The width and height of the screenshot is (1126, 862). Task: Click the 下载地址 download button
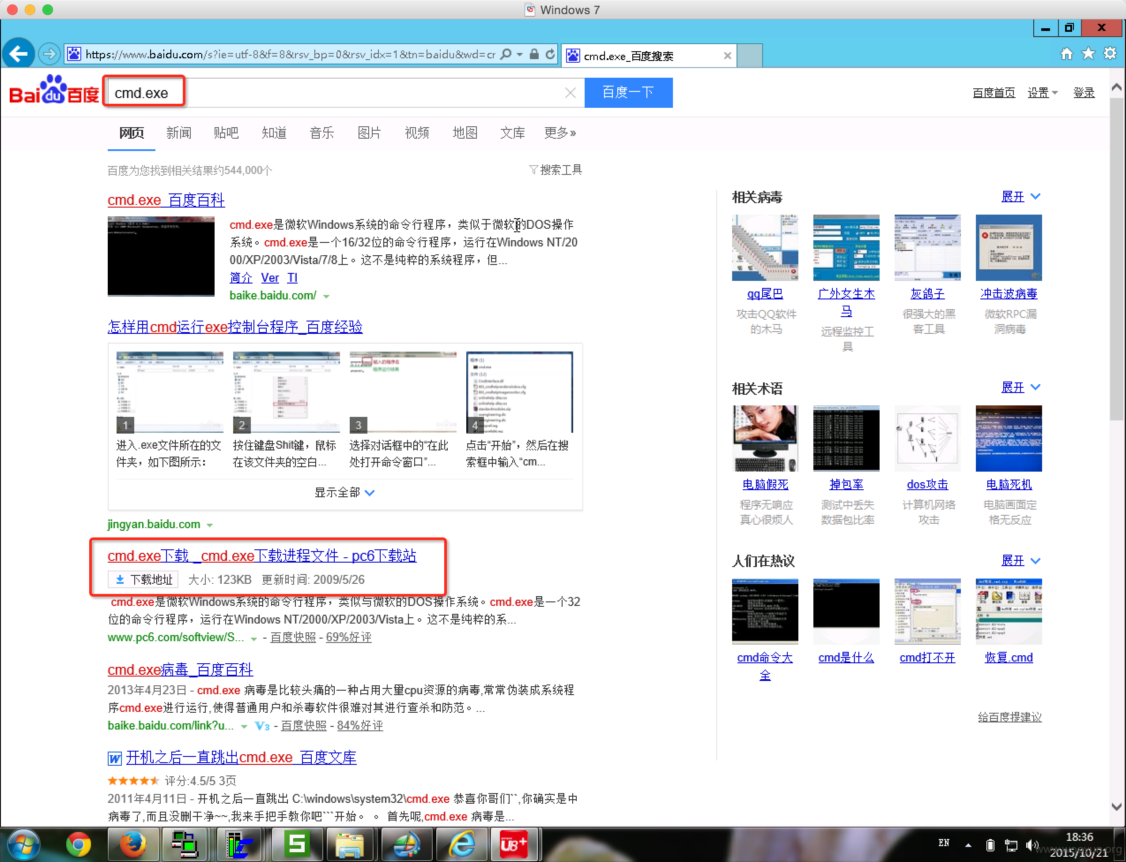(143, 579)
